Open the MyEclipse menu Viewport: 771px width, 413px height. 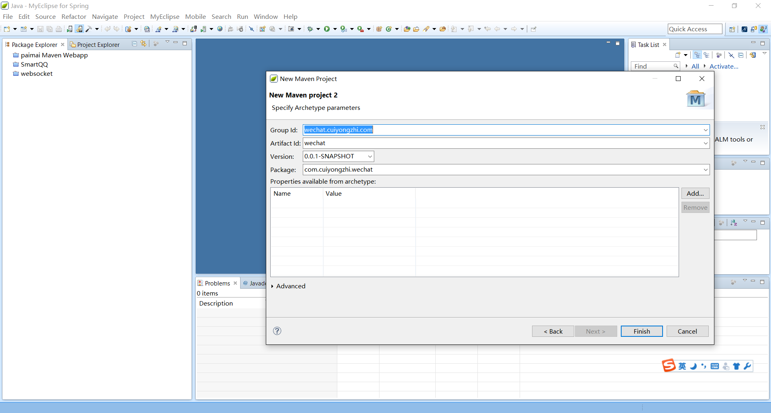(165, 16)
